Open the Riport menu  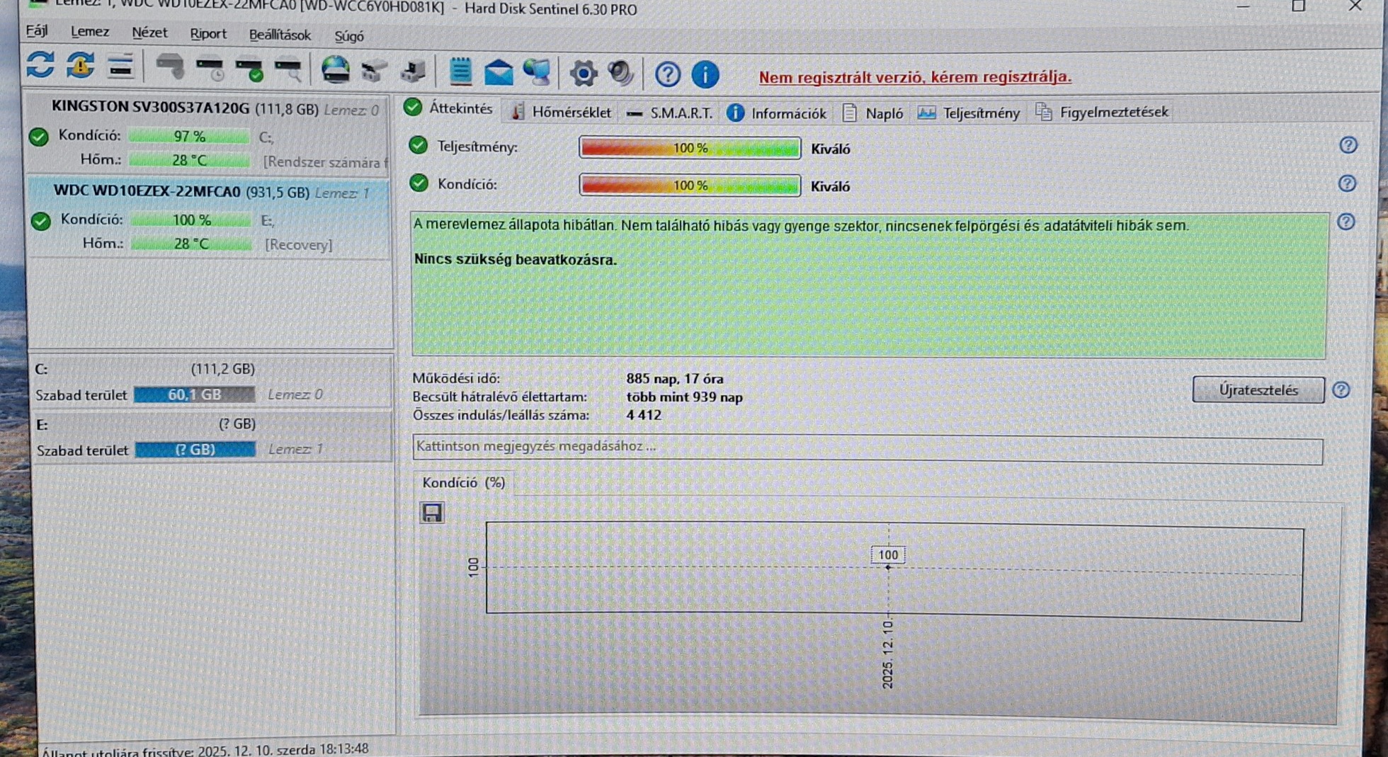click(x=208, y=34)
